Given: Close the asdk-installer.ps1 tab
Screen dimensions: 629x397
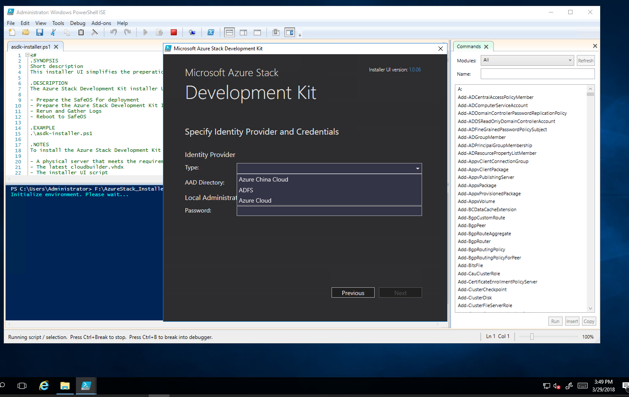Looking at the screenshot, I should 56,46.
